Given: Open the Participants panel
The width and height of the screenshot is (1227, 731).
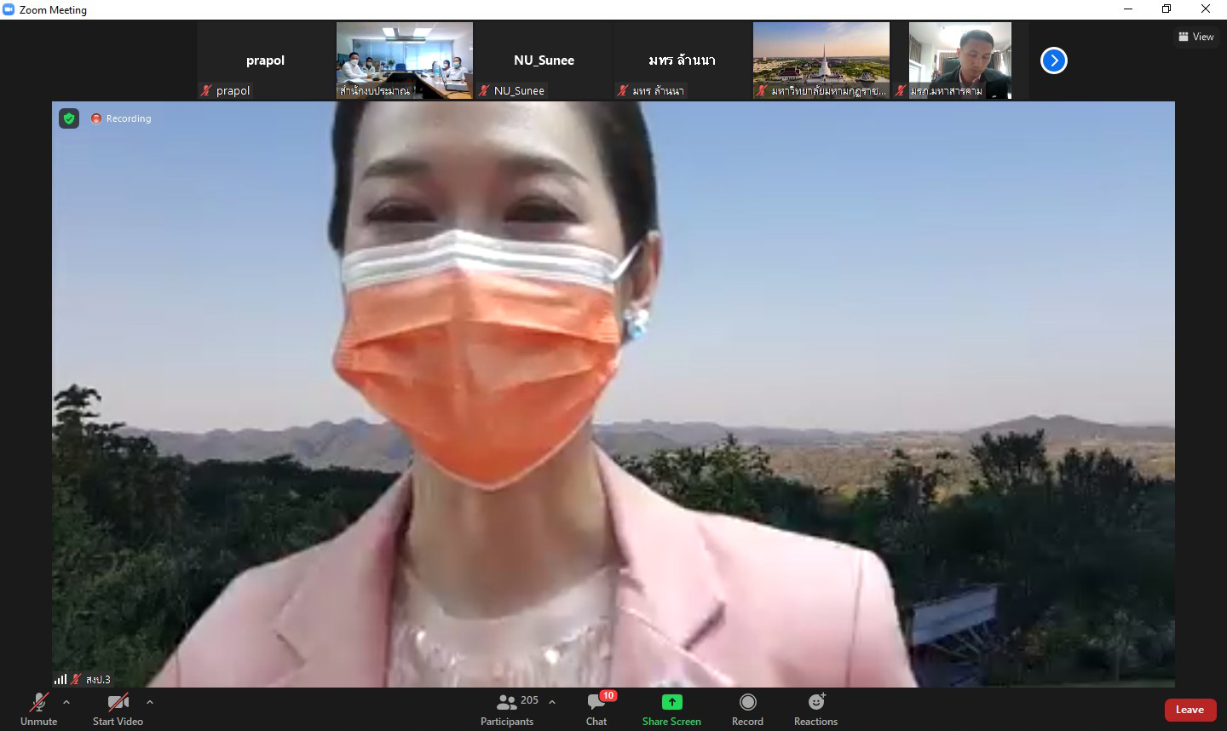Looking at the screenshot, I should tap(507, 709).
